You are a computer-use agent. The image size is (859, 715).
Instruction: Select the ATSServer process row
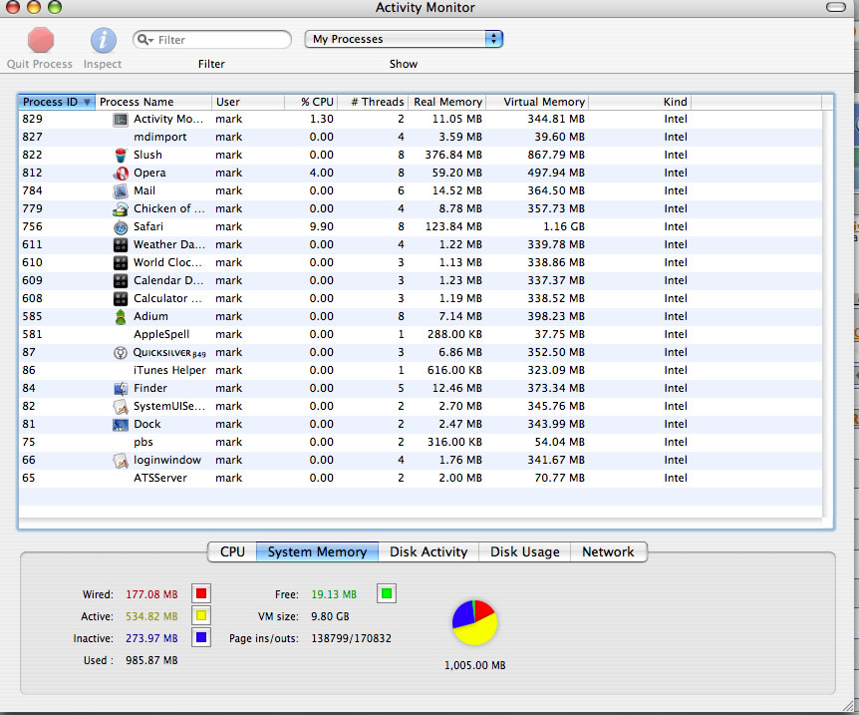pyautogui.click(x=421, y=478)
